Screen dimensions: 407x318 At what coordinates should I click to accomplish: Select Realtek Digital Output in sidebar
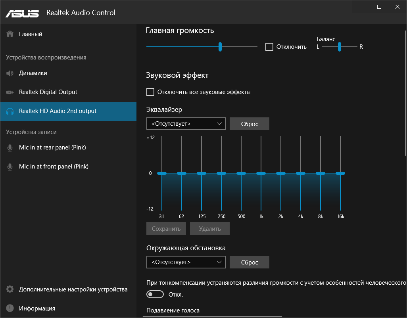click(48, 92)
